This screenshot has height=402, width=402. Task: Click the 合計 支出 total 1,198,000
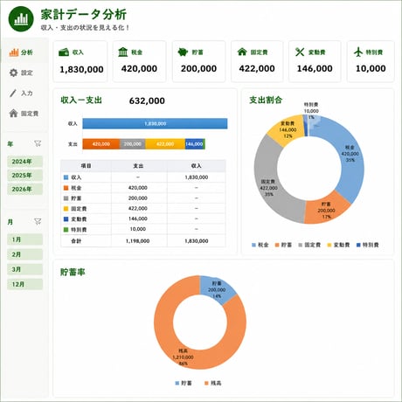coord(137,241)
